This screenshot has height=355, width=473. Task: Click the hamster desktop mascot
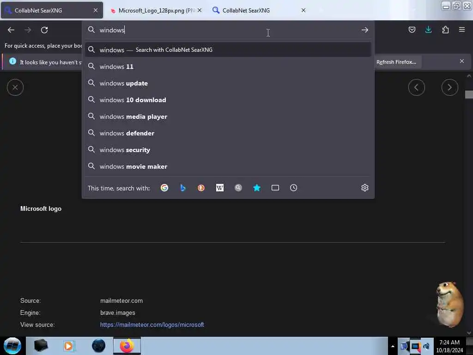coord(449,304)
